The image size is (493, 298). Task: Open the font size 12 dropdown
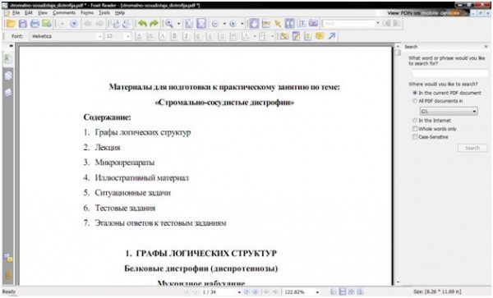(x=127, y=36)
